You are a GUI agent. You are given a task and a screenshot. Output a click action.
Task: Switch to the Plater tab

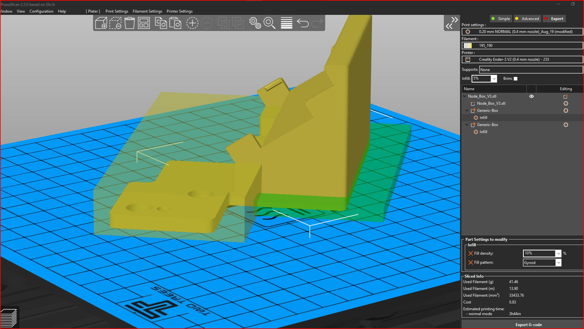[93, 11]
